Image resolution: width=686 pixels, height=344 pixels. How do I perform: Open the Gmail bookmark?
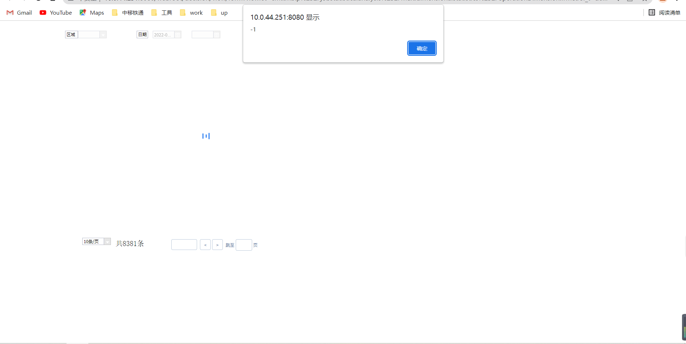click(x=19, y=13)
